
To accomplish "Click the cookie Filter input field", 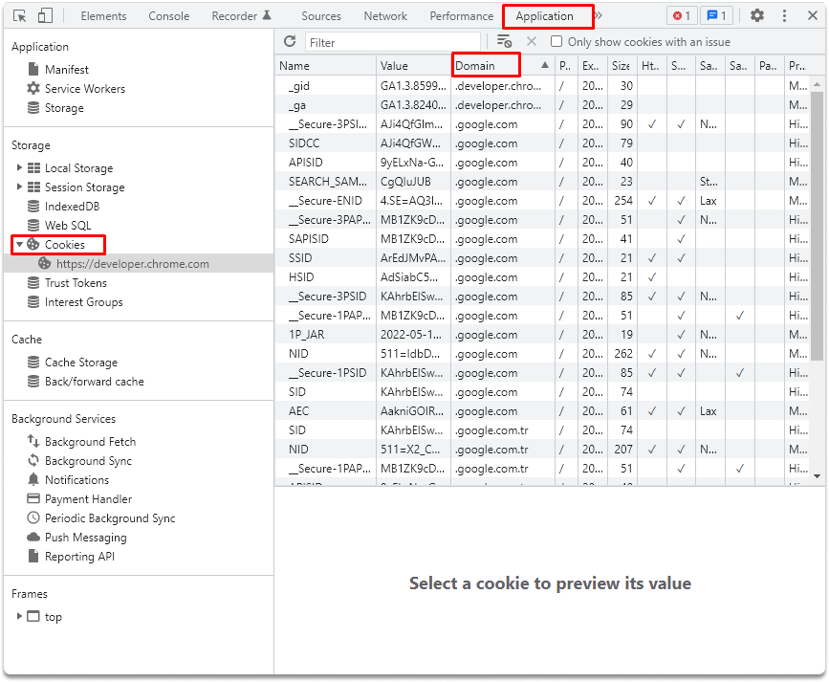I will (x=392, y=42).
